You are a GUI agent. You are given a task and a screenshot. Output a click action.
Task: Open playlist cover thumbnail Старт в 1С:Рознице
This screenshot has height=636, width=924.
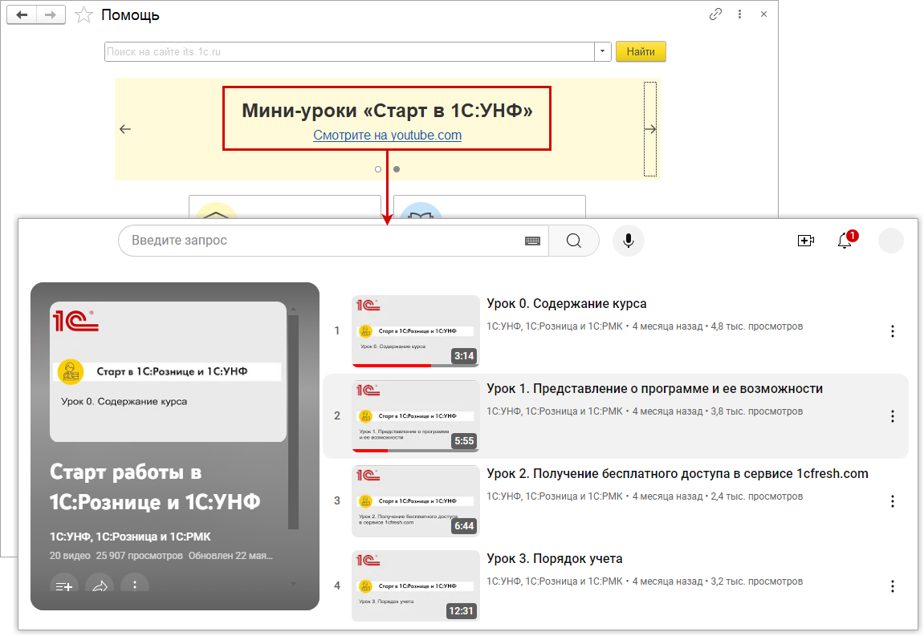[168, 371]
